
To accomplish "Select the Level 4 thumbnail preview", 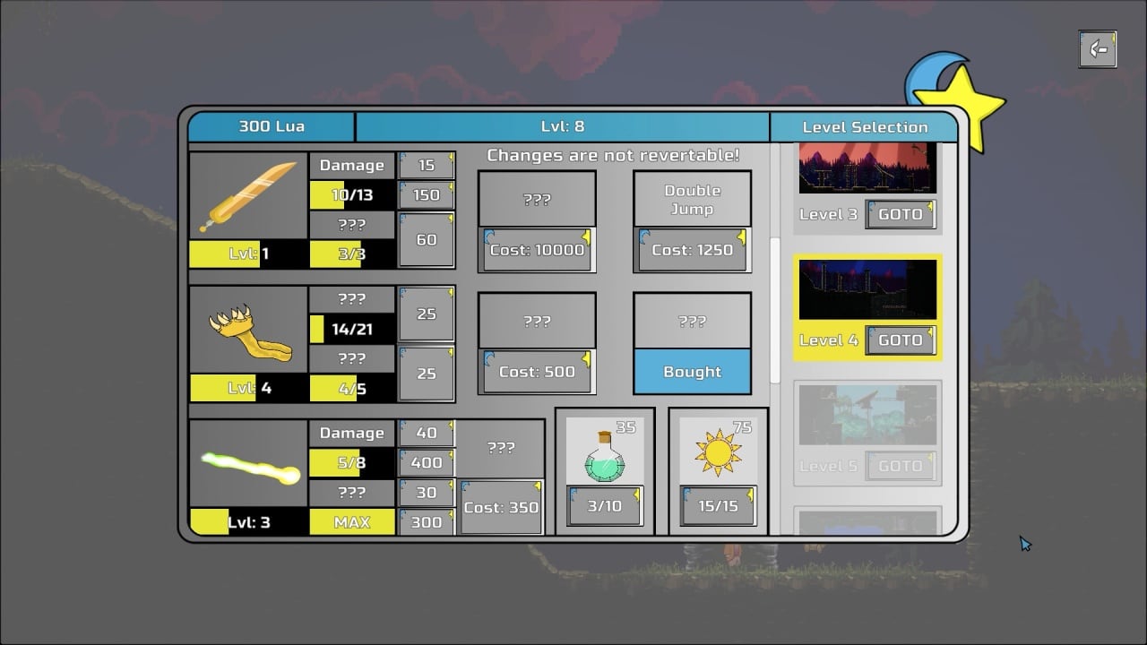I will coord(867,289).
